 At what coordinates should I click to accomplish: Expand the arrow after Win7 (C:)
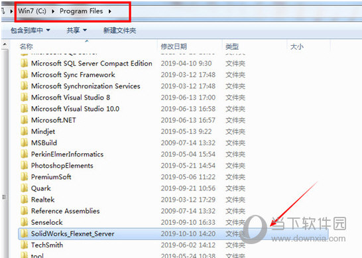(53, 11)
